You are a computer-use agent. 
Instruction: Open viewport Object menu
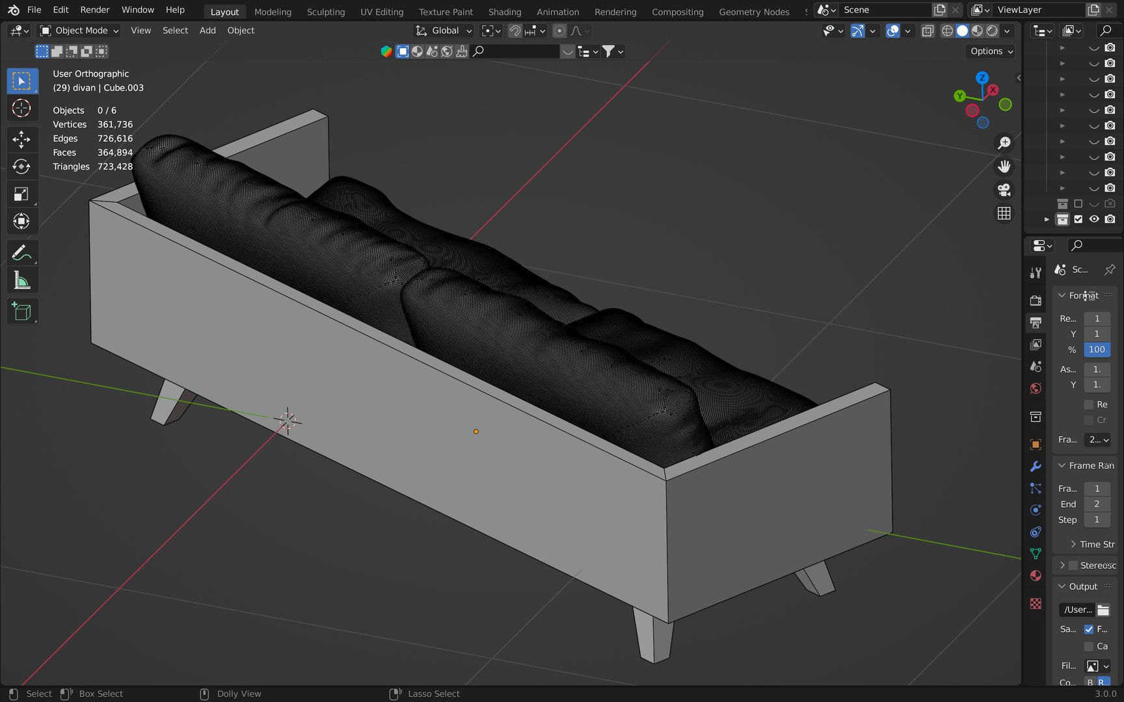click(x=241, y=31)
